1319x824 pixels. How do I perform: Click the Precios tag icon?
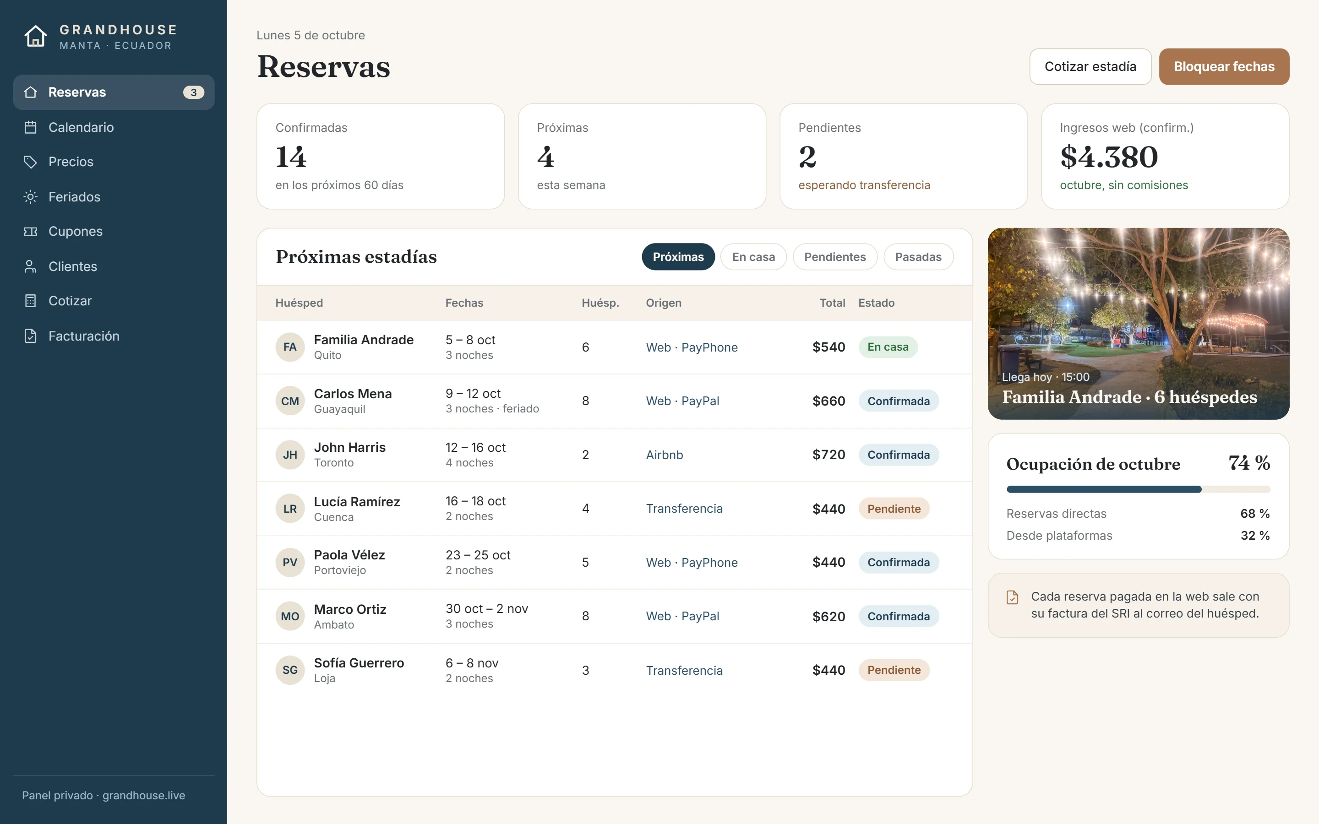31,162
